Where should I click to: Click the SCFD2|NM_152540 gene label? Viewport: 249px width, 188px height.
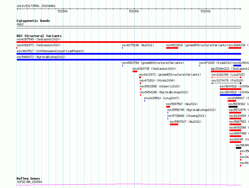pyautogui.click(x=29, y=182)
